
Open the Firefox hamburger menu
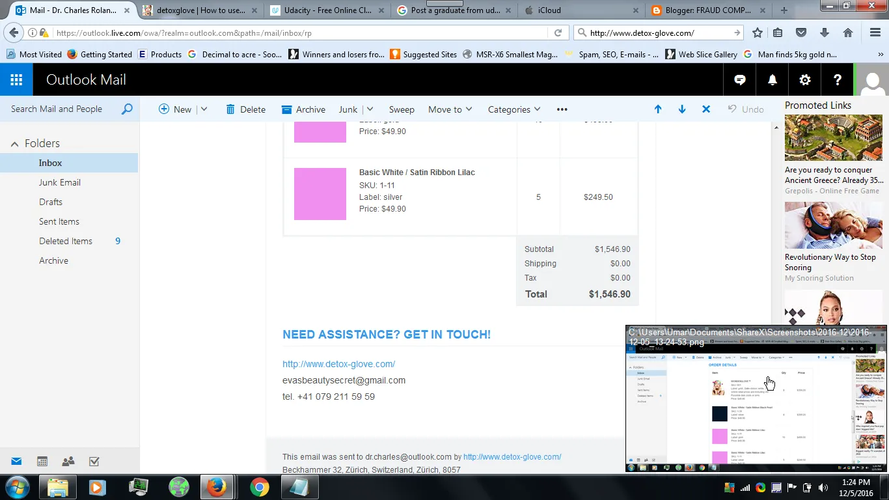click(x=875, y=33)
